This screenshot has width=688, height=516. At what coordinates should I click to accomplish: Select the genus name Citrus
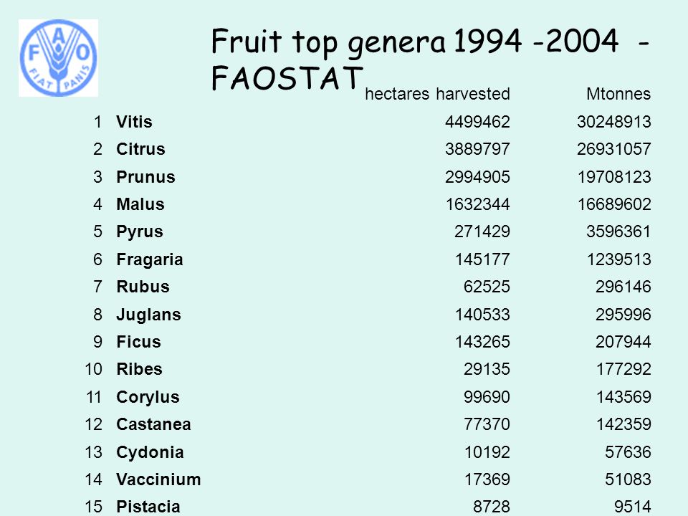[x=140, y=149]
